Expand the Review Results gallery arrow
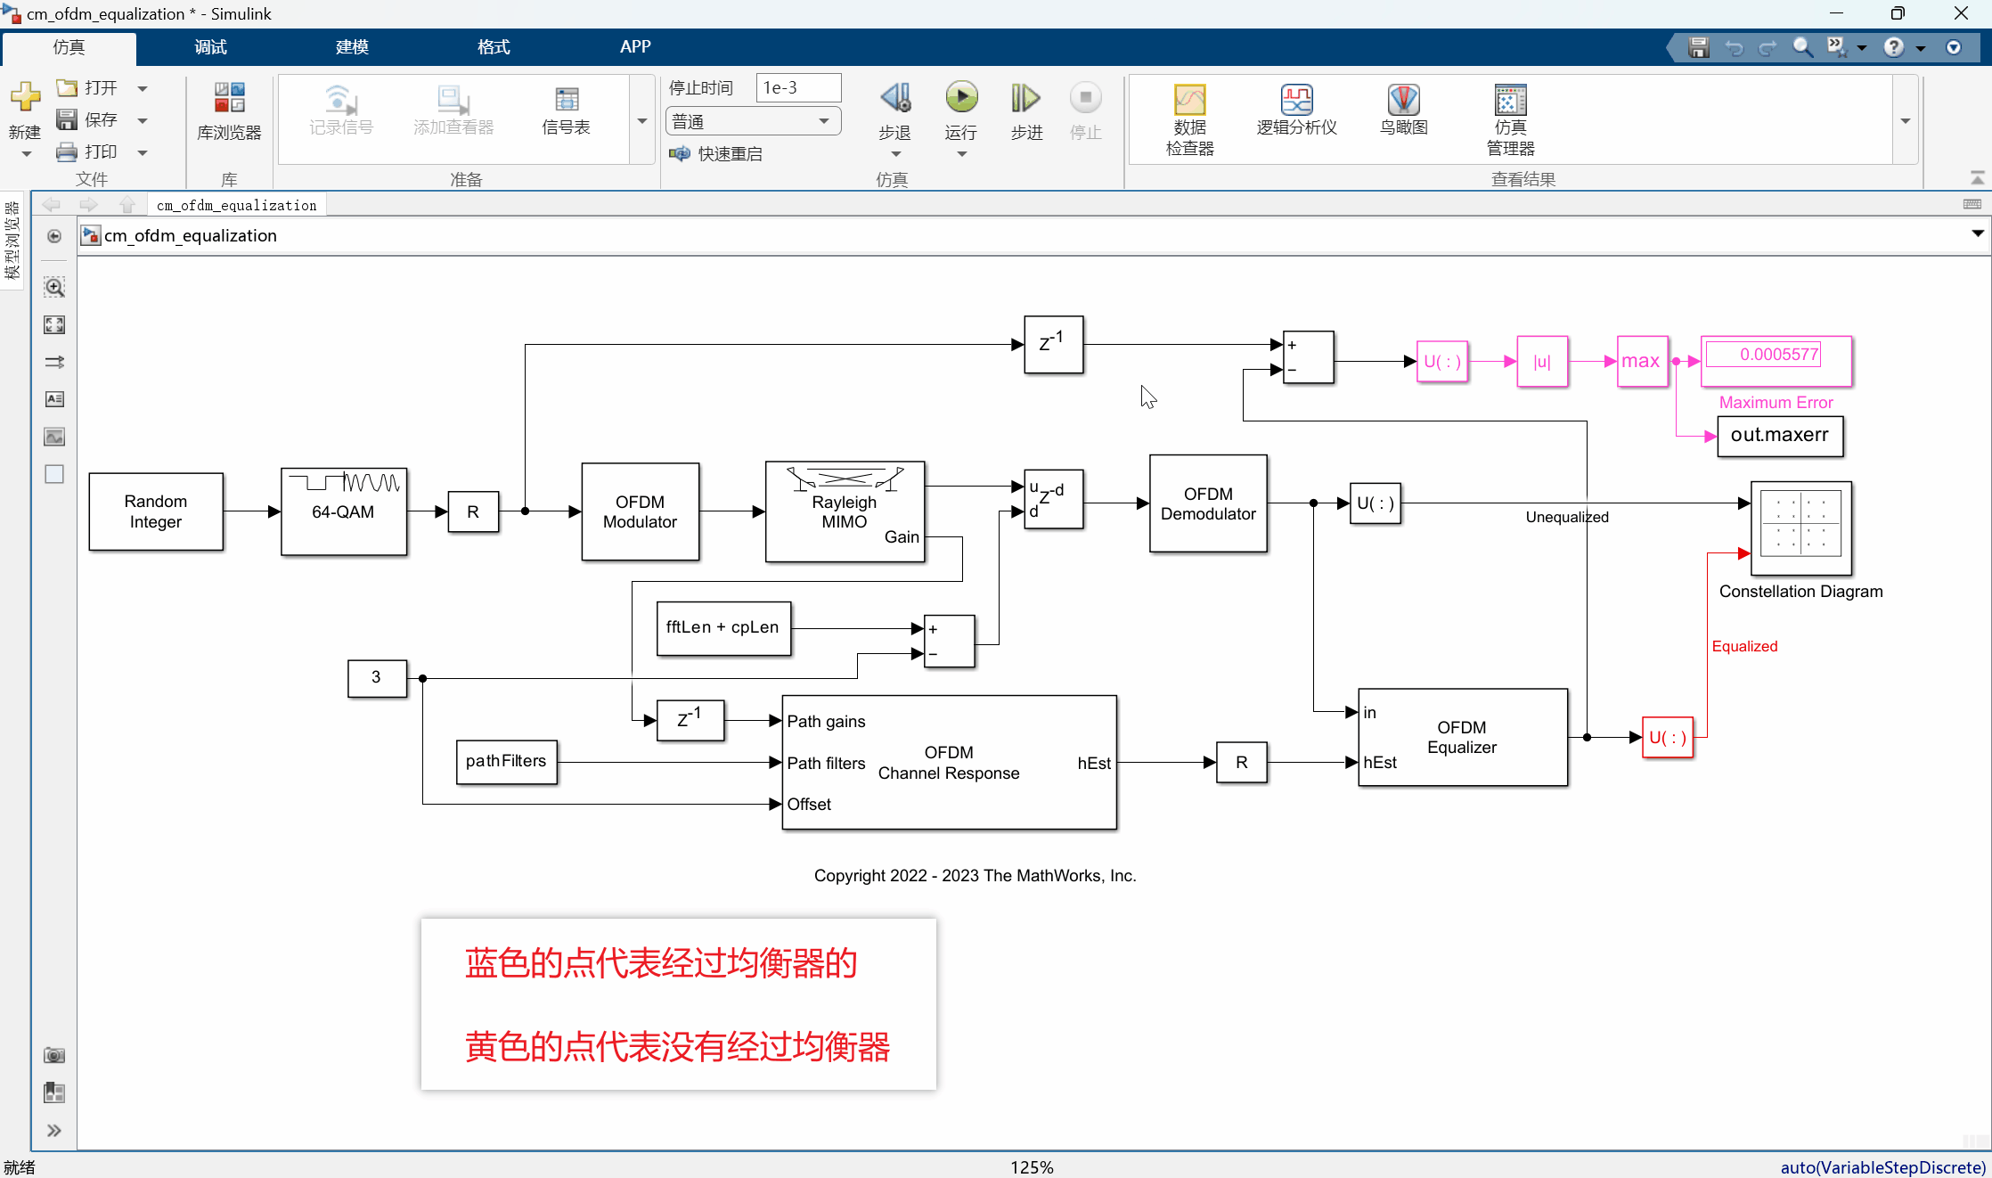 [1905, 121]
